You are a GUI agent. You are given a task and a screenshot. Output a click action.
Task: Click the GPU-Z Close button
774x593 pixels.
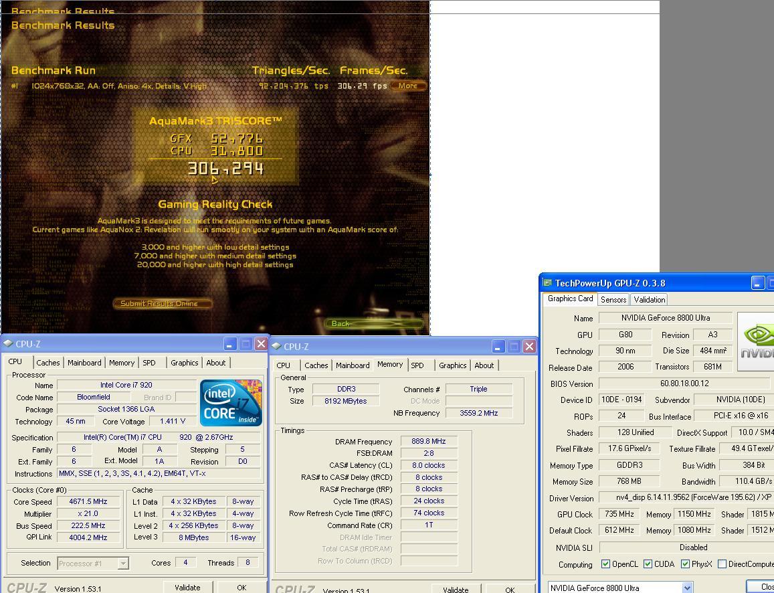[x=760, y=587]
